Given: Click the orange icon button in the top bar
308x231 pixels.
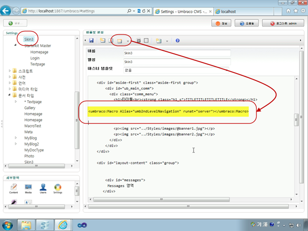Looking at the screenshot, I should 221,23.
